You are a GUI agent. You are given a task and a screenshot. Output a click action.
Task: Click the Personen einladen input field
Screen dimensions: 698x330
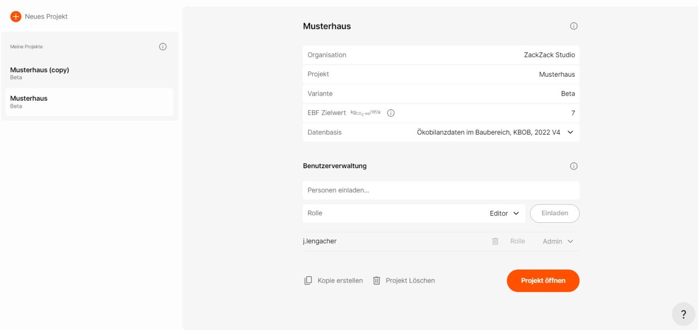[x=441, y=190]
